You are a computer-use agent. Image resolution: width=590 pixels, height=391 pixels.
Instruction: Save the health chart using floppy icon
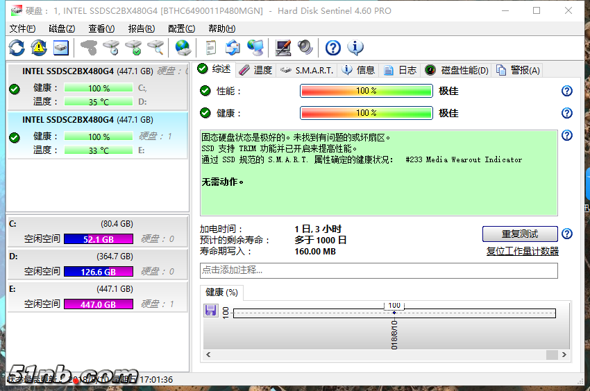[211, 311]
